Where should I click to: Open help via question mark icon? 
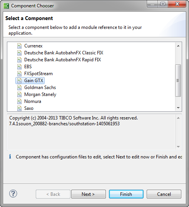click(x=13, y=194)
